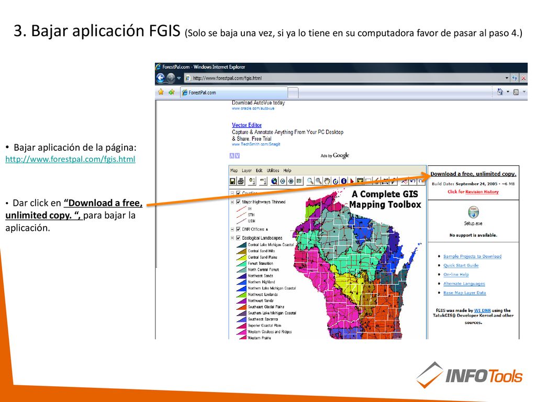Click the 'USH' highway legend entry

[x=251, y=221]
